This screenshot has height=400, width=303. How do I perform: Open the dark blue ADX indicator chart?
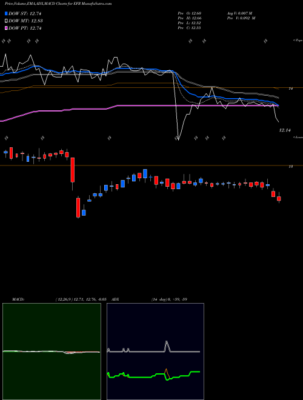(x=155, y=352)
